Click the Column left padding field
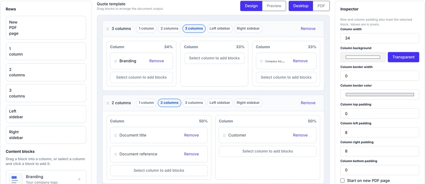The image size is (425, 184). [x=380, y=132]
